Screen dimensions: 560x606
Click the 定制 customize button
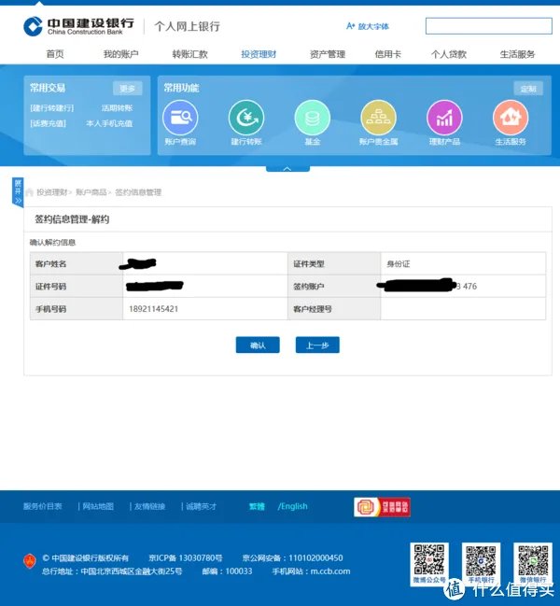pos(528,89)
